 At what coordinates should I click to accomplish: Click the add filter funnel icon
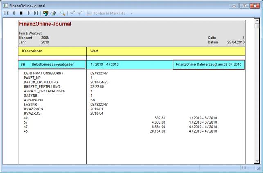[x=72, y=13]
